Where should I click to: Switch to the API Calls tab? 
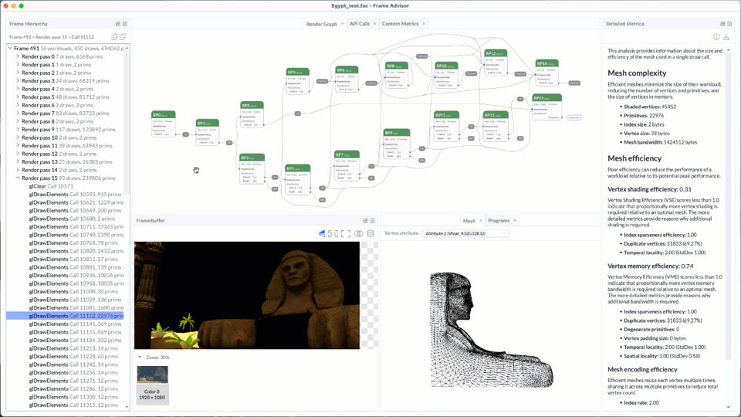tap(359, 24)
